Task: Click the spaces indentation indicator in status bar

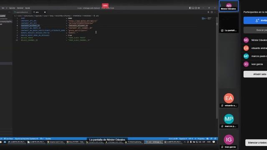Action: point(183,139)
